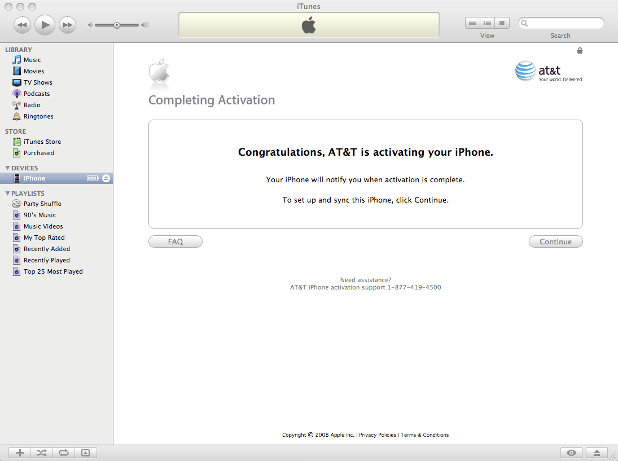The width and height of the screenshot is (618, 461).
Task: Open iTunes Store in sidebar
Action: point(42,142)
